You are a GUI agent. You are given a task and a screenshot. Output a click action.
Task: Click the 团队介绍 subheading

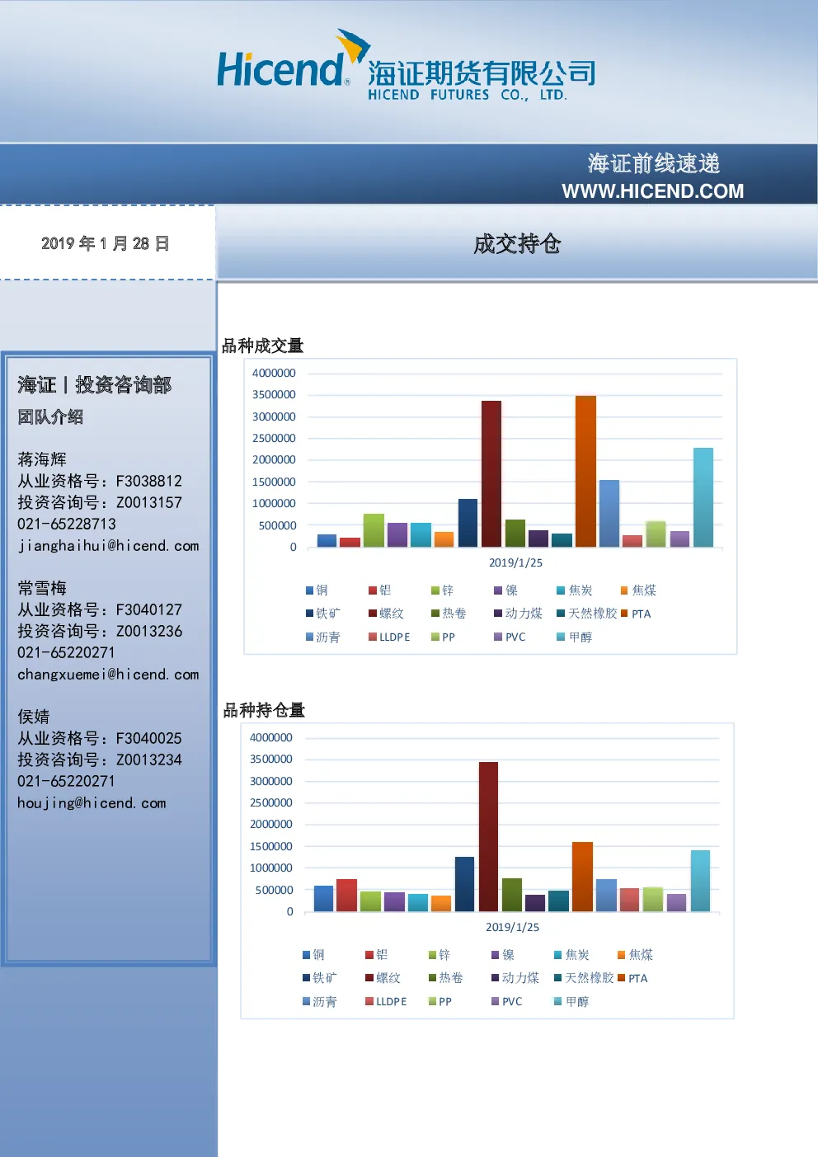[x=50, y=417]
